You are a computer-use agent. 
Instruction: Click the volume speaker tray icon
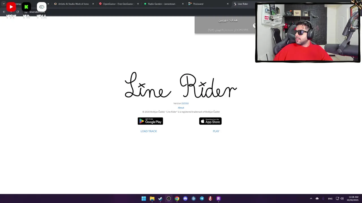pyautogui.click(x=342, y=198)
